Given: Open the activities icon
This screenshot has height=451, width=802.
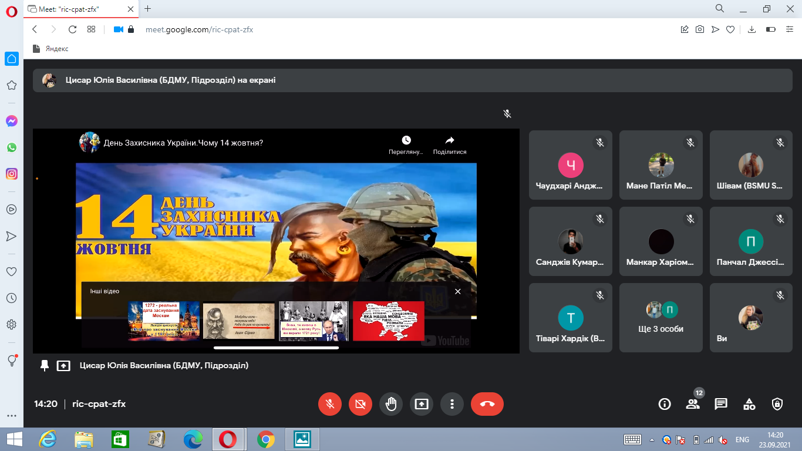Looking at the screenshot, I should 749,404.
